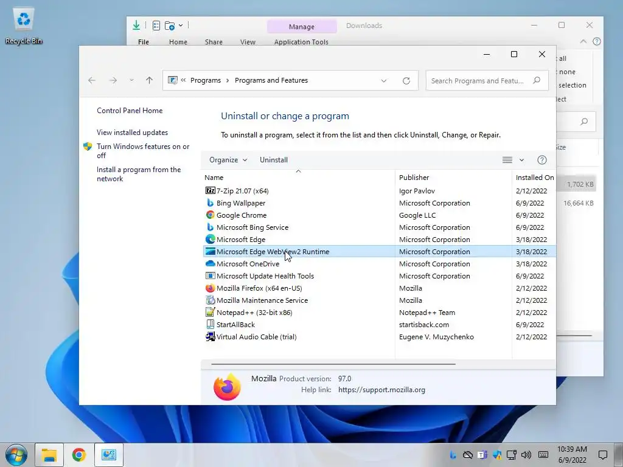This screenshot has height=467, width=623.
Task: Open Chrome from the taskbar
Action: coord(79,455)
